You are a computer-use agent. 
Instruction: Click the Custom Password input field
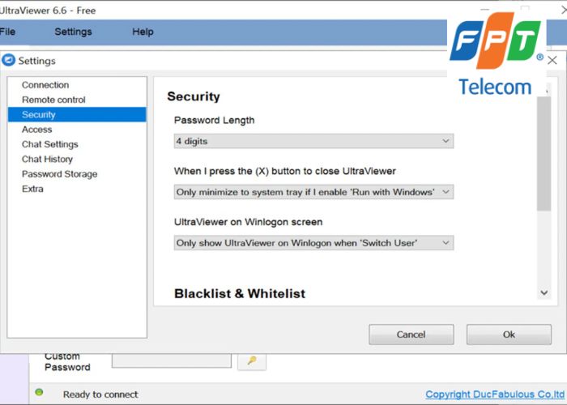coord(172,361)
